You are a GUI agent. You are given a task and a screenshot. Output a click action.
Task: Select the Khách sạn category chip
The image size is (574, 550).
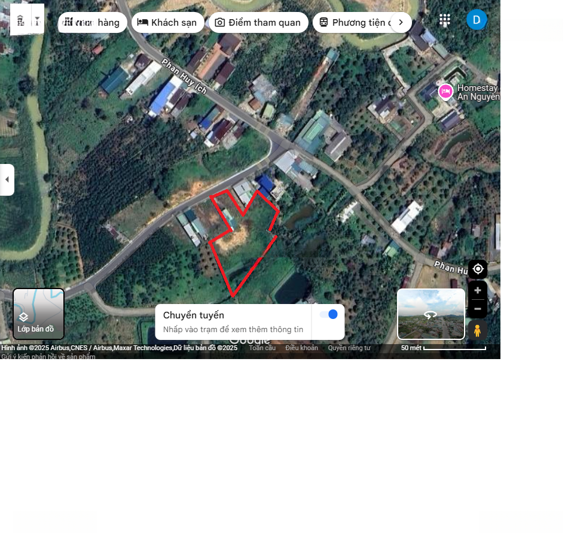tap(167, 23)
